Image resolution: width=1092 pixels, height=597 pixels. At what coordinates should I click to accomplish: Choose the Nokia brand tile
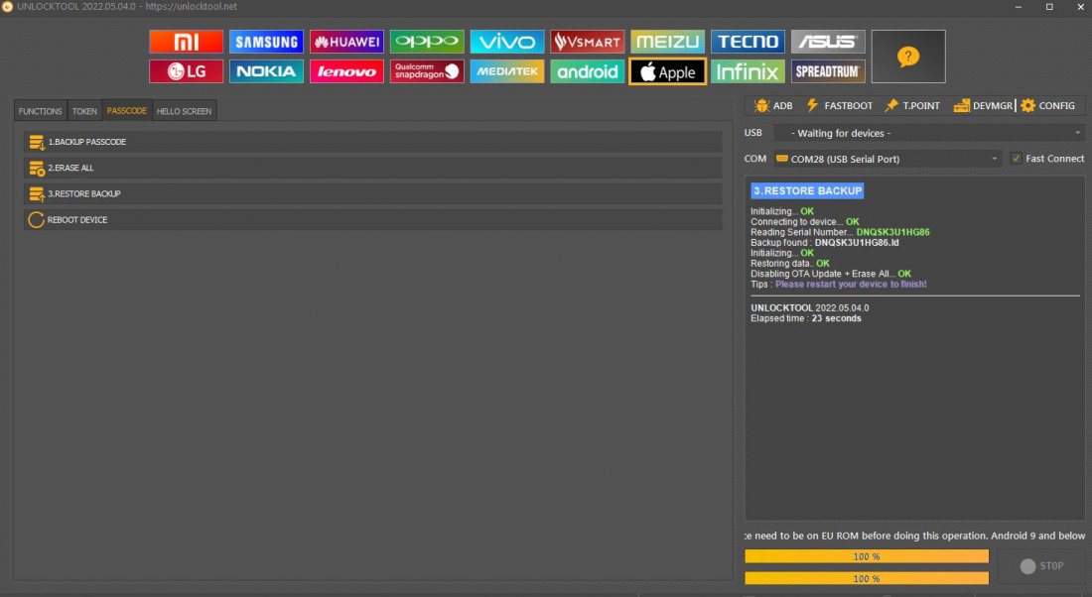(x=266, y=71)
